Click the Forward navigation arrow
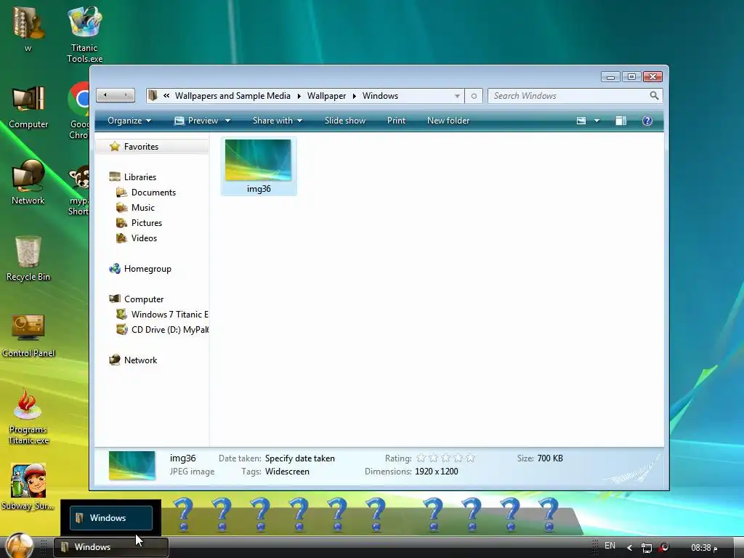The width and height of the screenshot is (744, 558). pos(125,95)
